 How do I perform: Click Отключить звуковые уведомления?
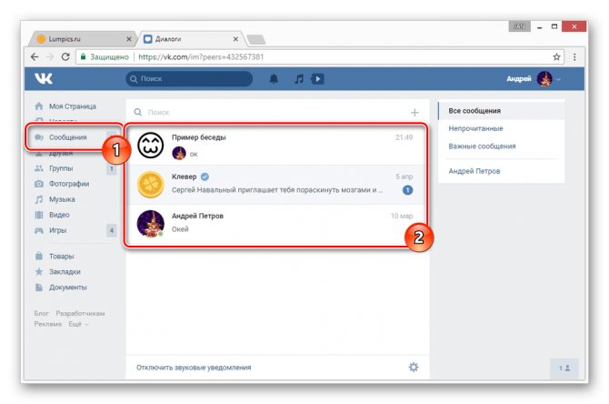[194, 368]
